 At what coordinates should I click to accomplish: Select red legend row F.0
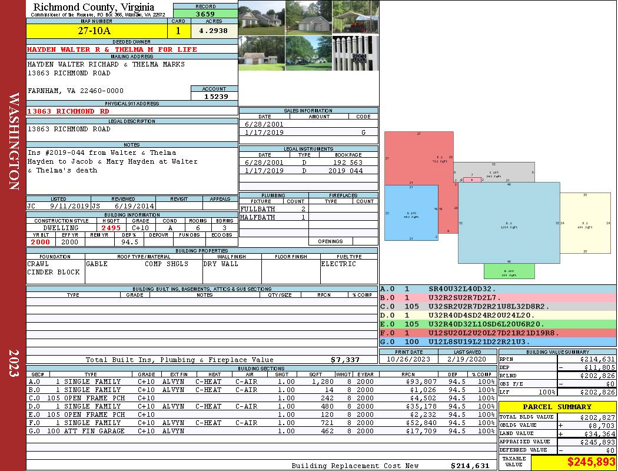(x=497, y=333)
